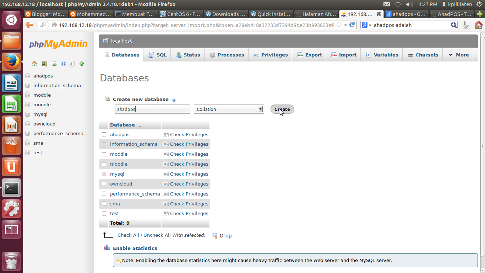Click the localhost server breadcrumb

(x=121, y=41)
